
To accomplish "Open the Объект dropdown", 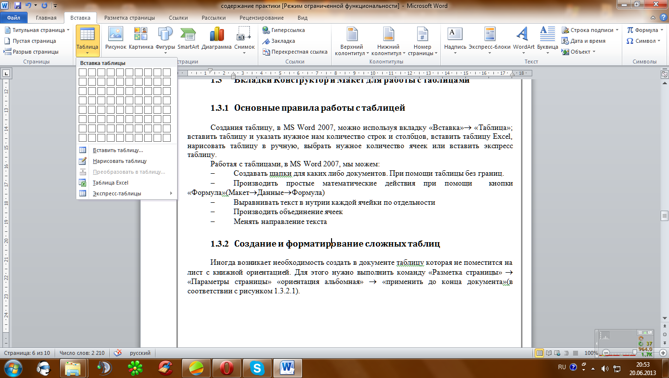I will coord(579,52).
